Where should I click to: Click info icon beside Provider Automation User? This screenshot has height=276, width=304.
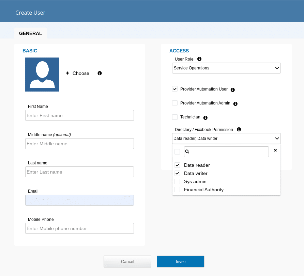233,90
